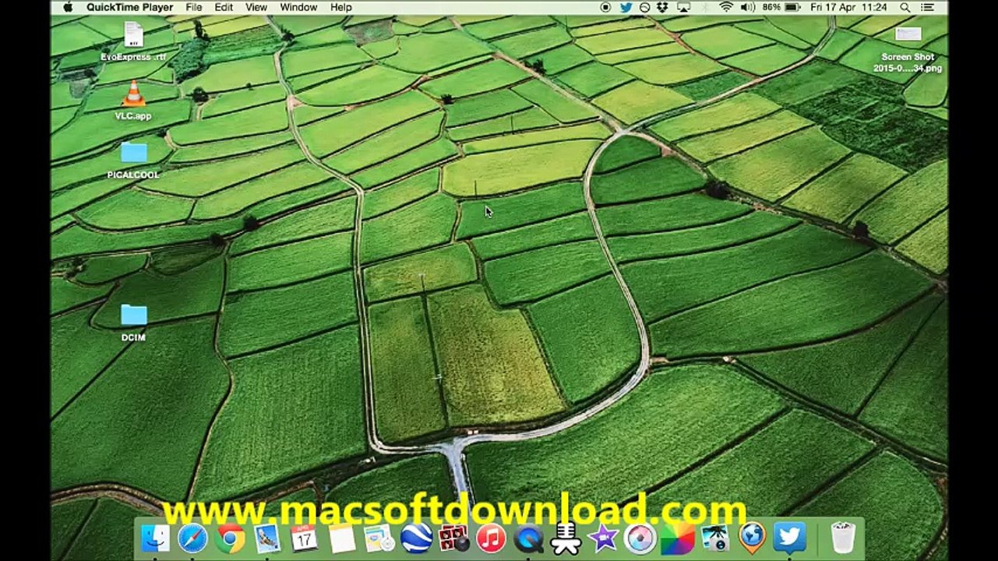Launch Safari from the dock

pos(192,538)
